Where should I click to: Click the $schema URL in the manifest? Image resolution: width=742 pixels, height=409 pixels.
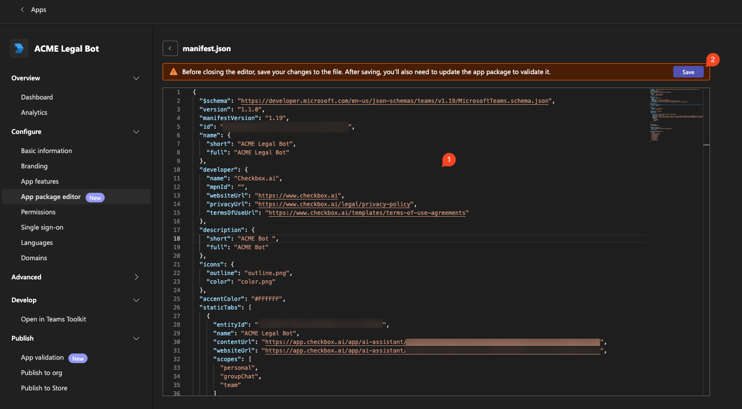click(395, 101)
